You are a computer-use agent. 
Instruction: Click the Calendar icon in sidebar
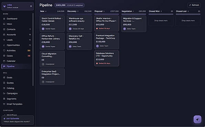[x=4, y=61]
